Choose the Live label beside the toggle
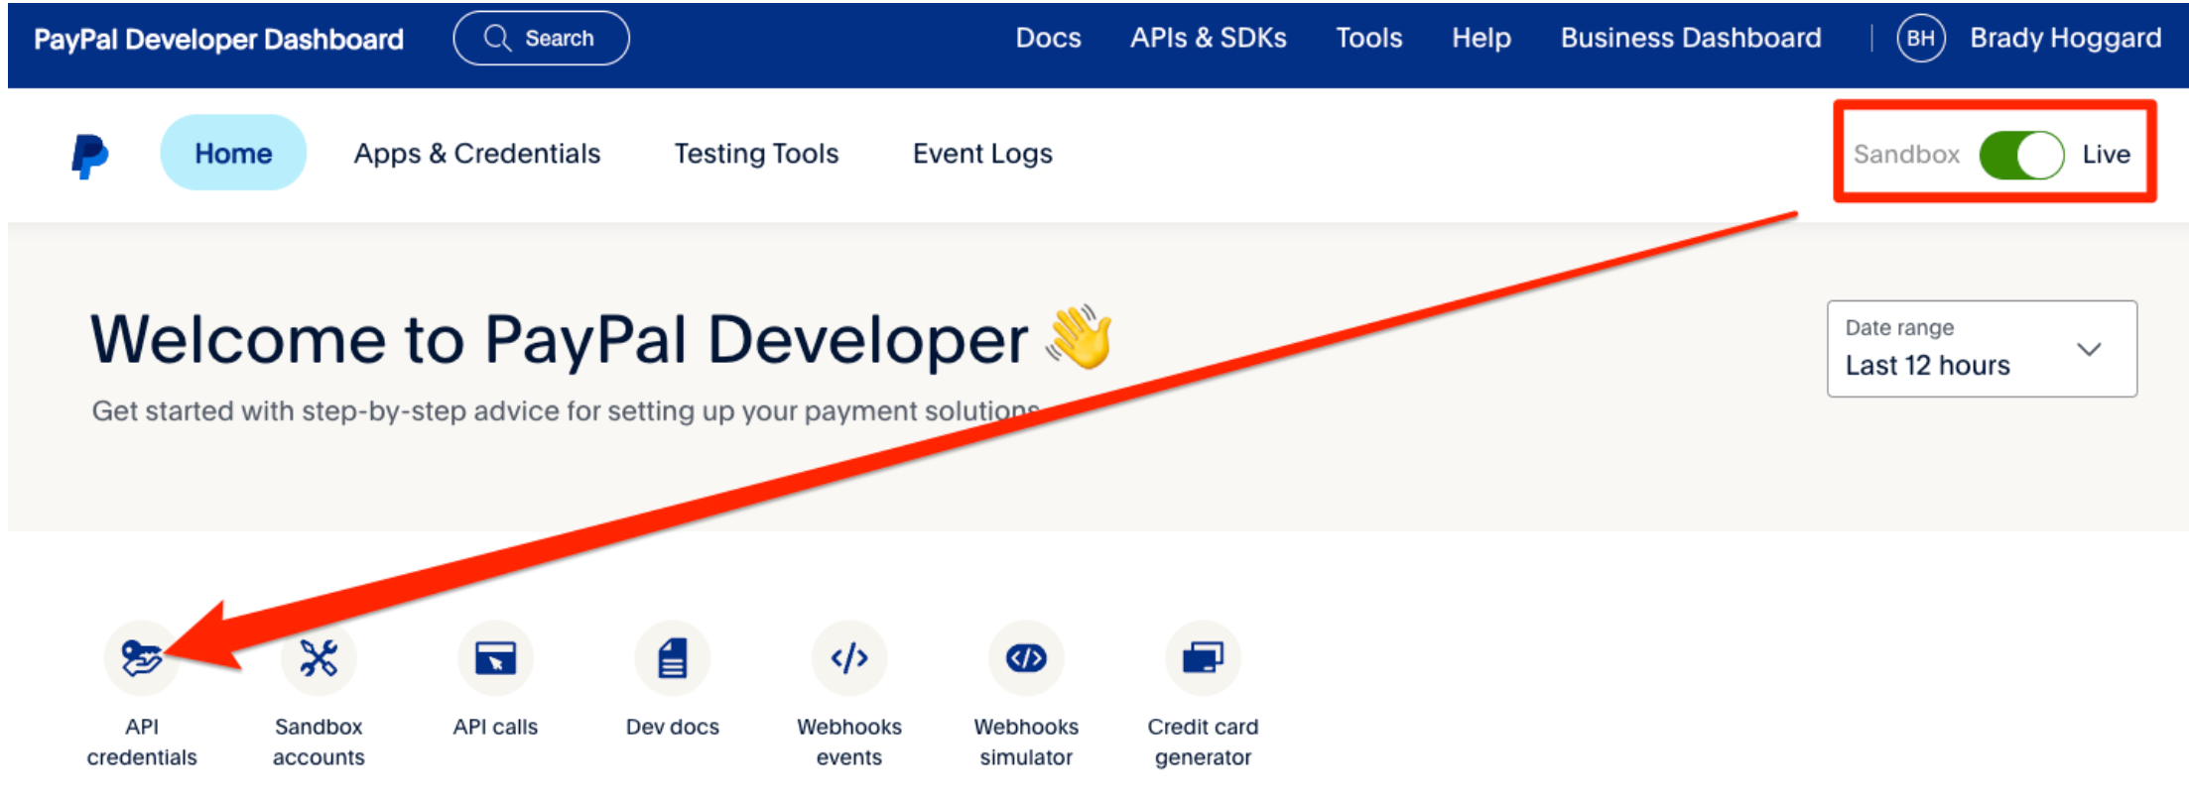The width and height of the screenshot is (2189, 805). point(2106,155)
